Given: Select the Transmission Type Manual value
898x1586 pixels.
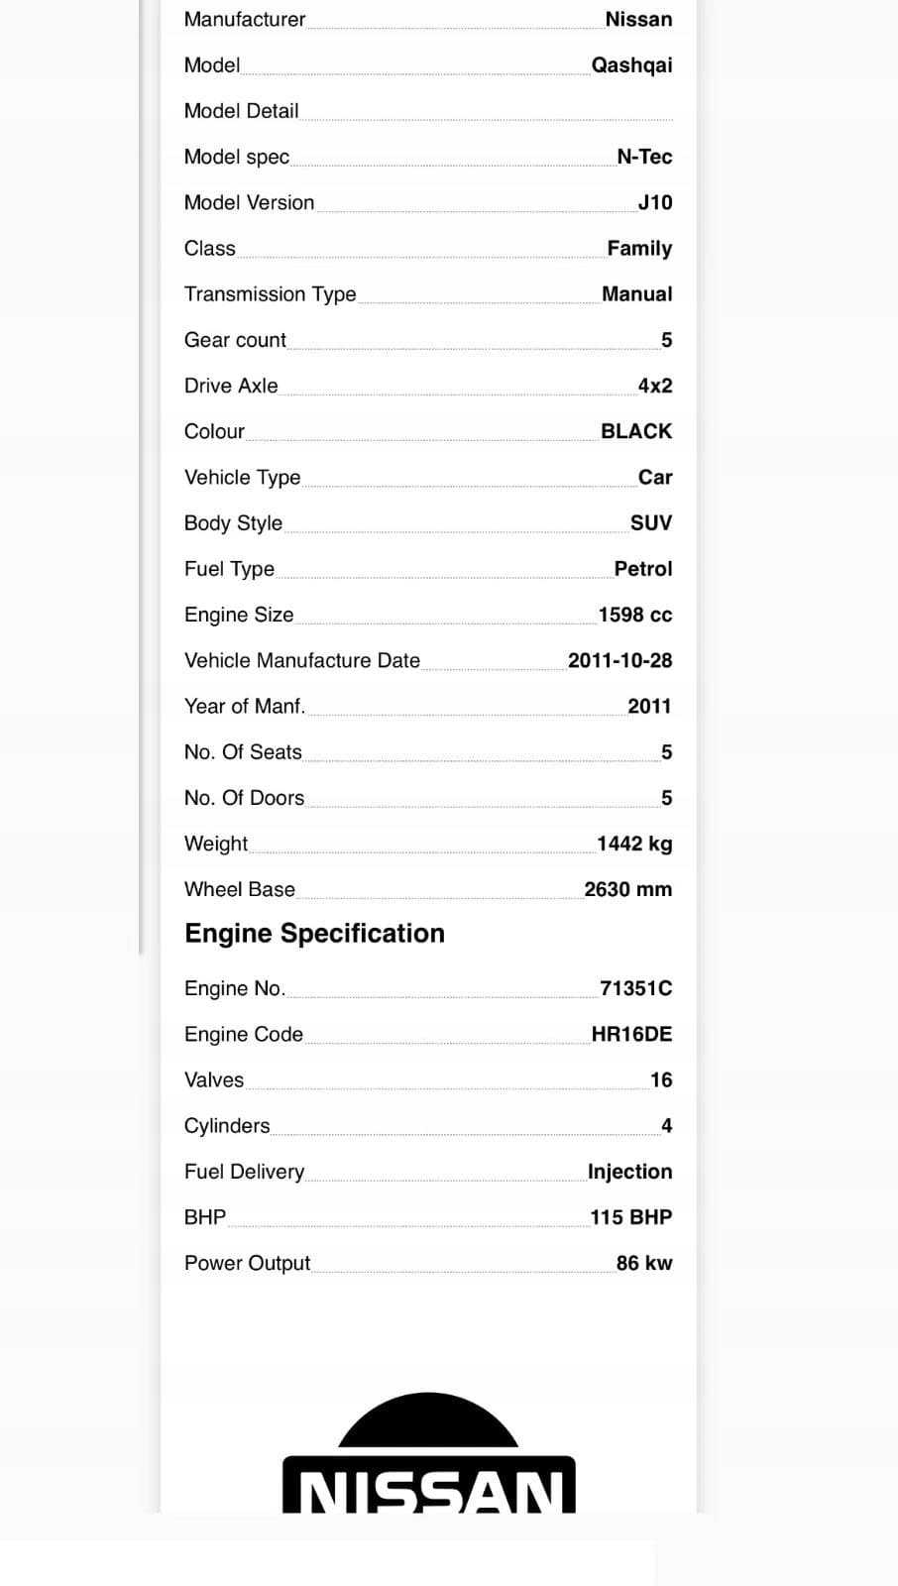Looking at the screenshot, I should [637, 294].
